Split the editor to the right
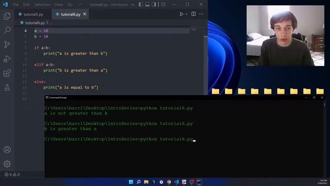330x186 pixels. pos(193,14)
